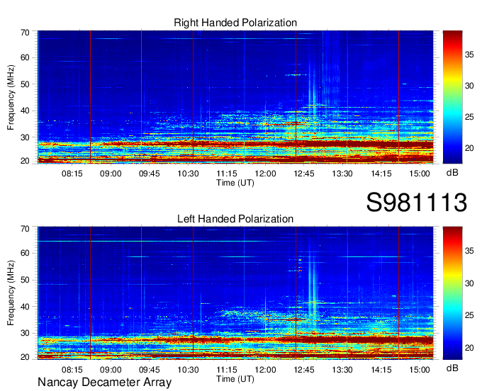Screen dimensions: 482x391
Task: Click the dB label under lower color bar
Action: click(452, 368)
